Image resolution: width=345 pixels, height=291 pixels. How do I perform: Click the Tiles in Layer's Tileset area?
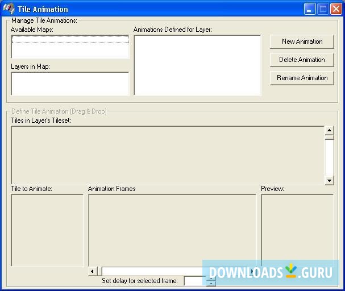point(168,155)
